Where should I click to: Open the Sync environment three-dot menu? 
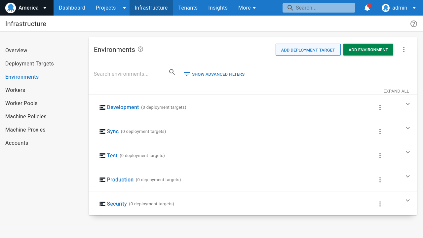[380, 132]
